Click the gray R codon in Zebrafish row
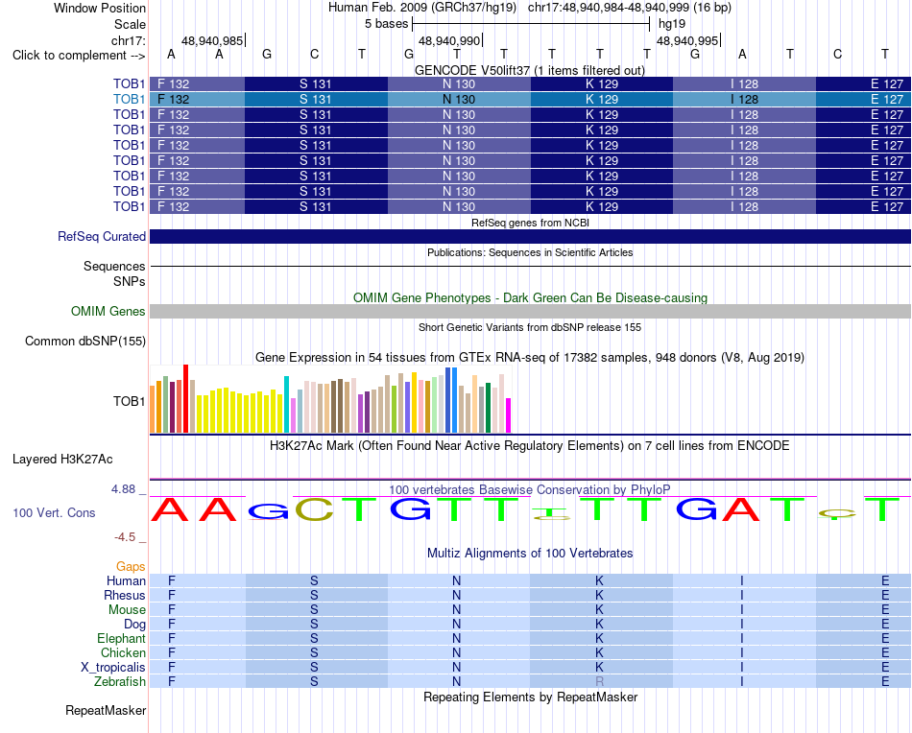Viewport: 912px width, 733px height. click(x=599, y=681)
